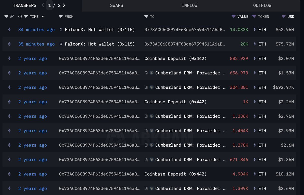The image size is (304, 195).
Task: Click Ethereum chain icon in 882.929 row
Action: pyautogui.click(x=9, y=58)
